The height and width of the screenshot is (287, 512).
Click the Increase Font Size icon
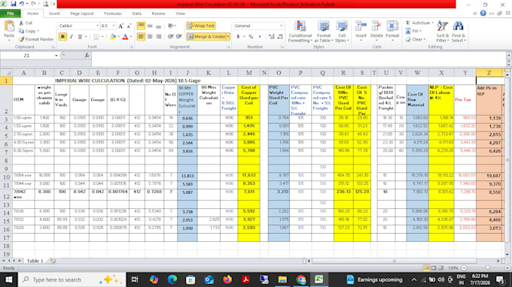coord(120,26)
